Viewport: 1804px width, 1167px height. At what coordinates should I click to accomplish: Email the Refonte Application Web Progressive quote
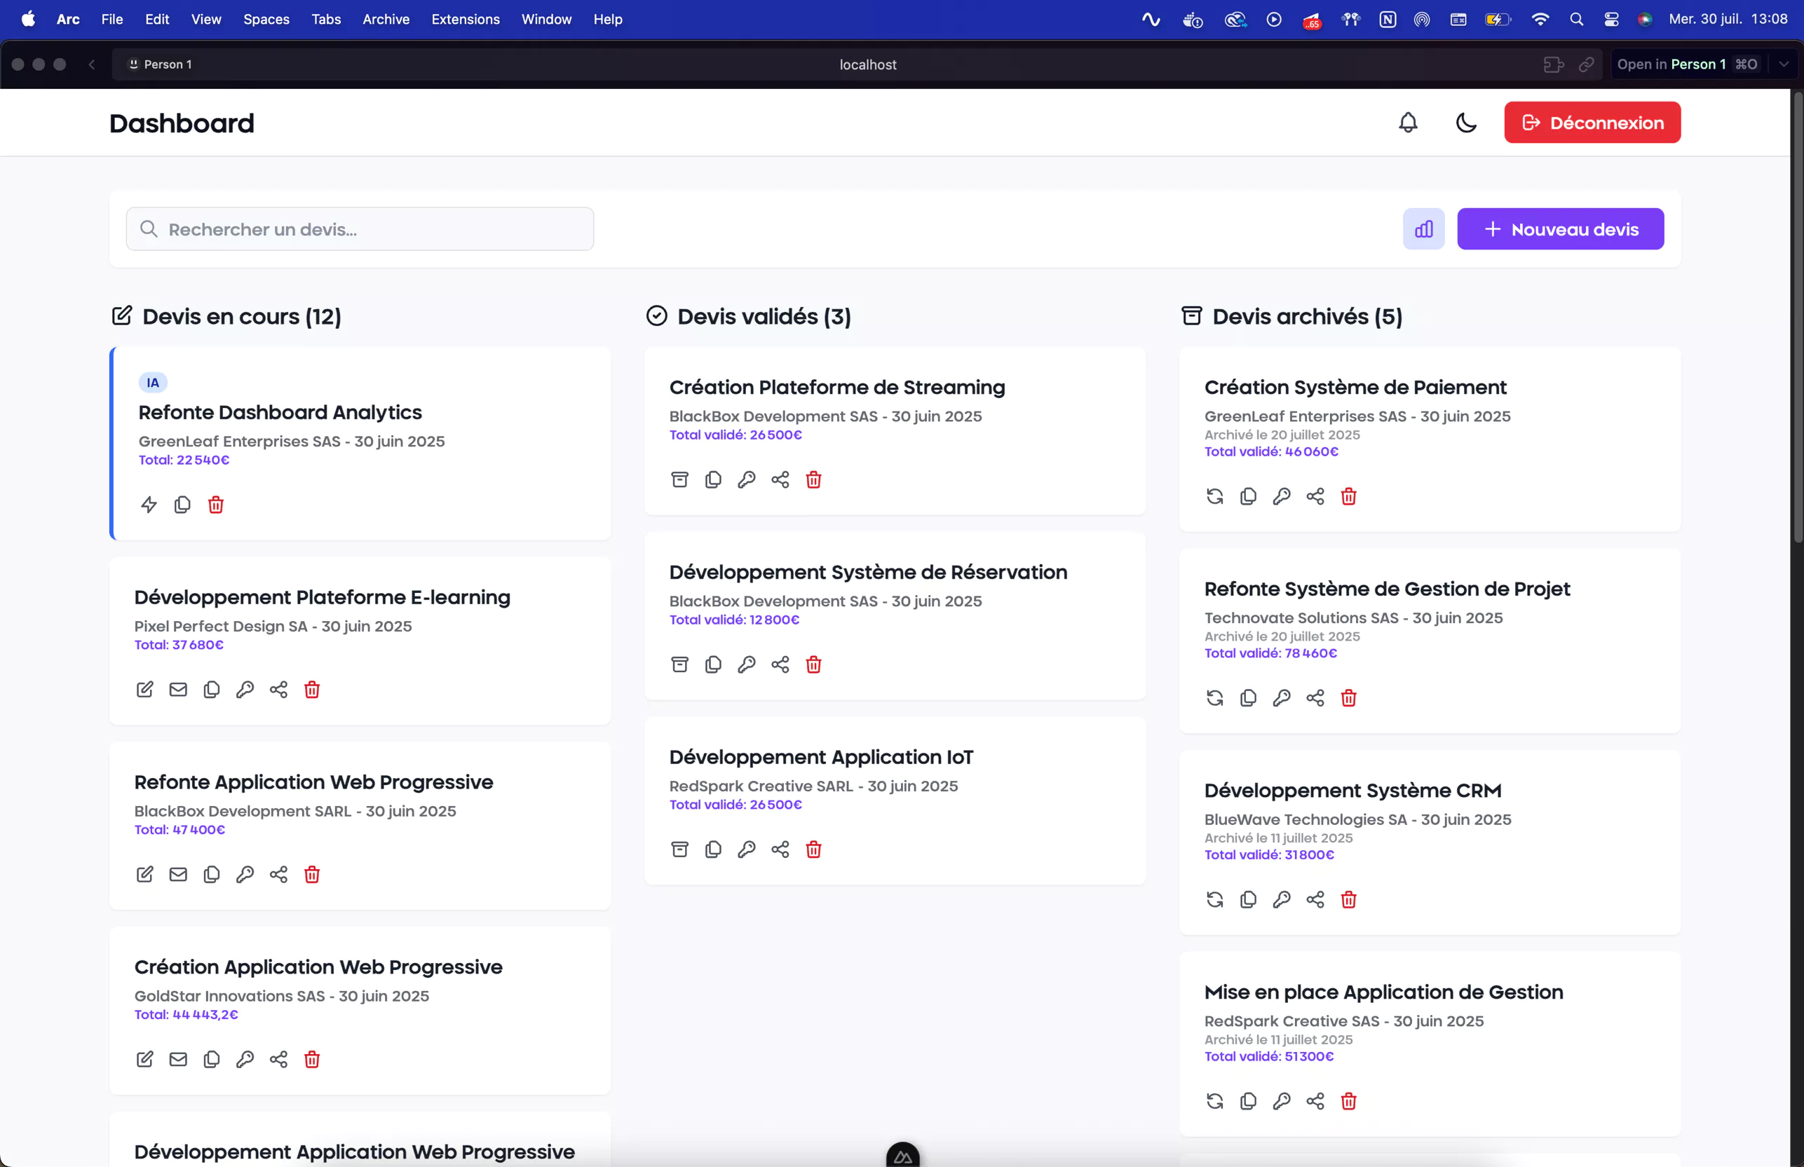click(178, 875)
